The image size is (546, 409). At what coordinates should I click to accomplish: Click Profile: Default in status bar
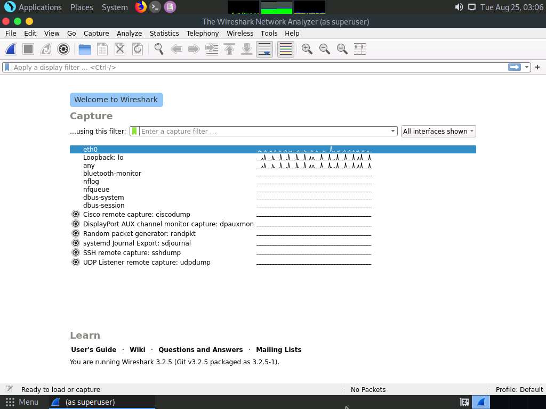click(x=519, y=389)
